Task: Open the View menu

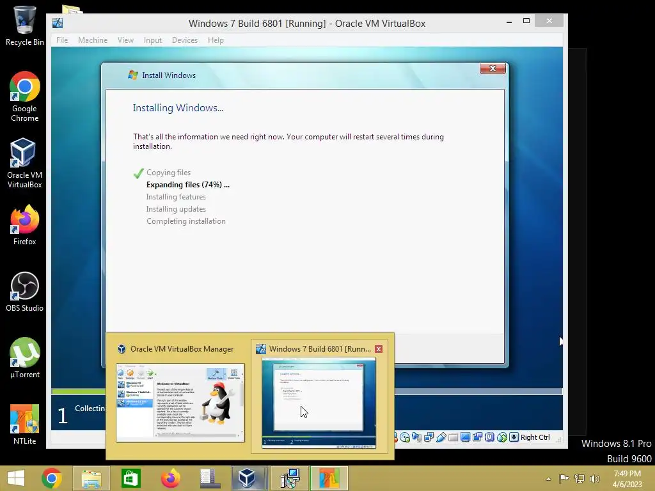Action: [x=125, y=40]
